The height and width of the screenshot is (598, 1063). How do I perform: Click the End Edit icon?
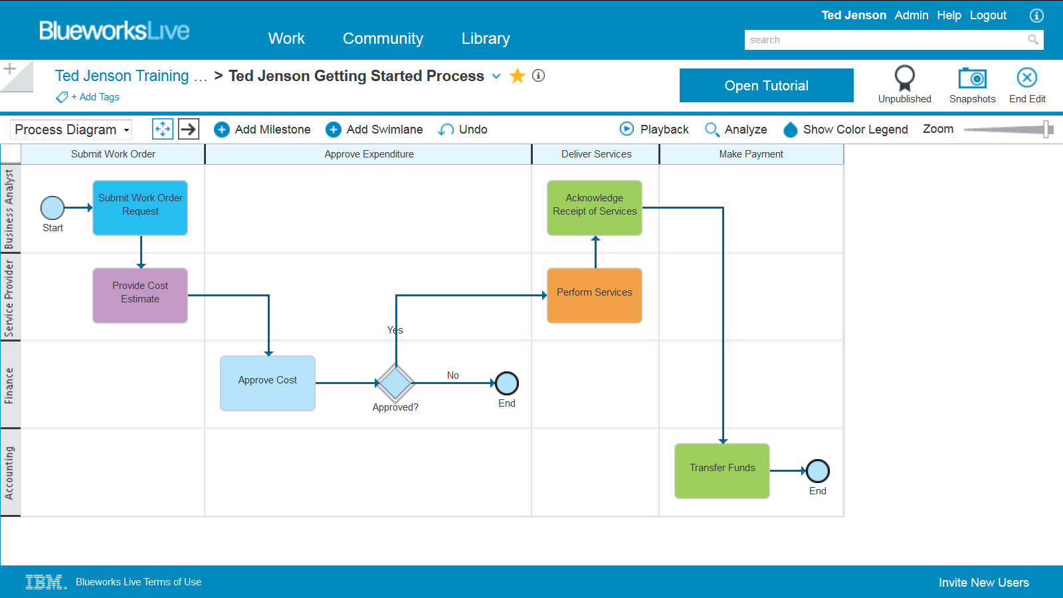(x=1026, y=78)
